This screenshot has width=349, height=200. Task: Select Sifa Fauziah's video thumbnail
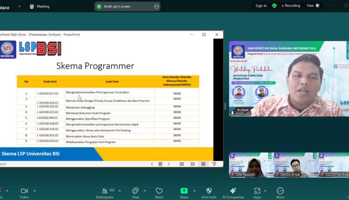pyautogui.click(x=251, y=165)
